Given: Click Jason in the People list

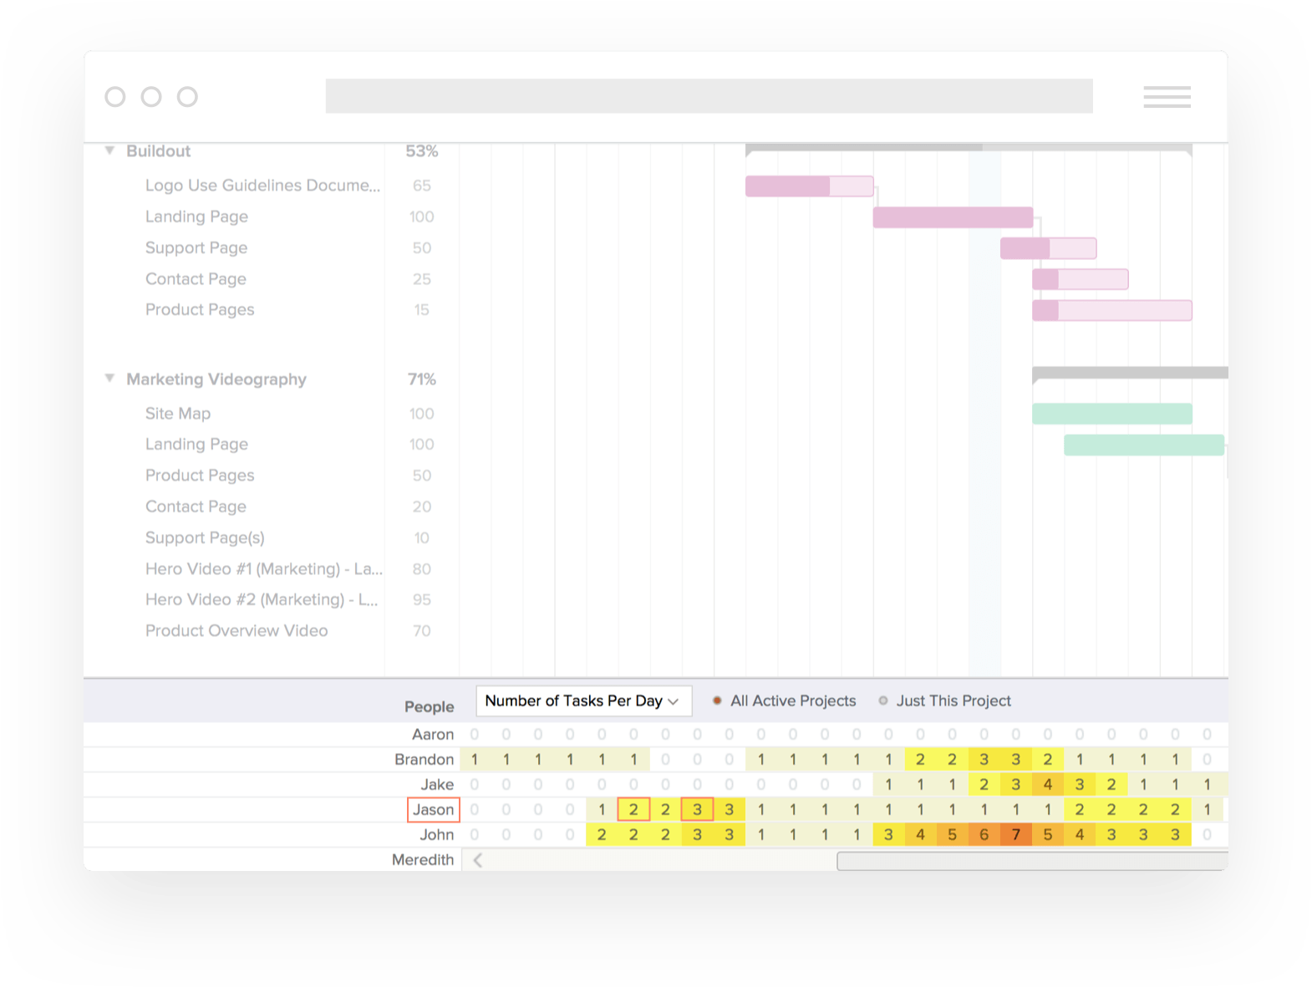Looking at the screenshot, I should [x=433, y=810].
